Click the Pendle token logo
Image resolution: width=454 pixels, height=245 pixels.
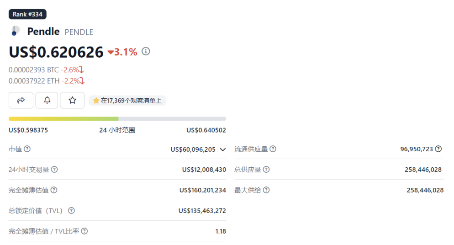[x=15, y=31]
